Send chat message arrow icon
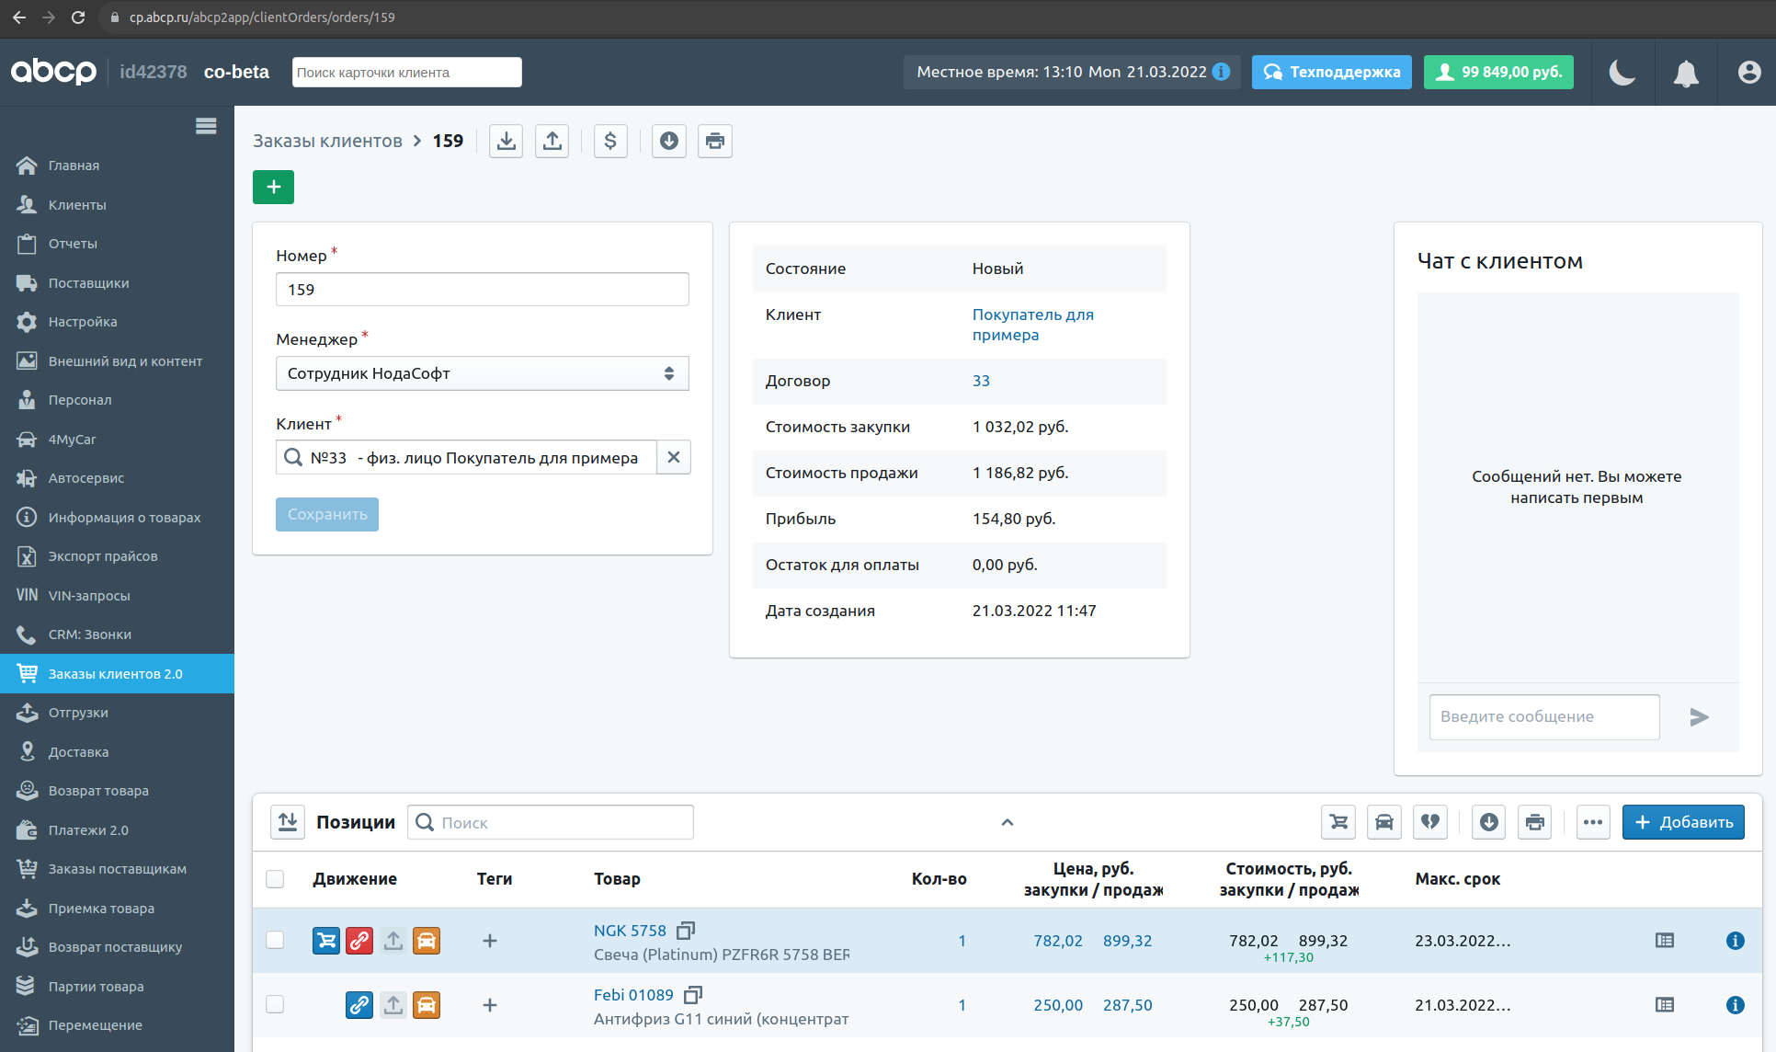 (1699, 716)
